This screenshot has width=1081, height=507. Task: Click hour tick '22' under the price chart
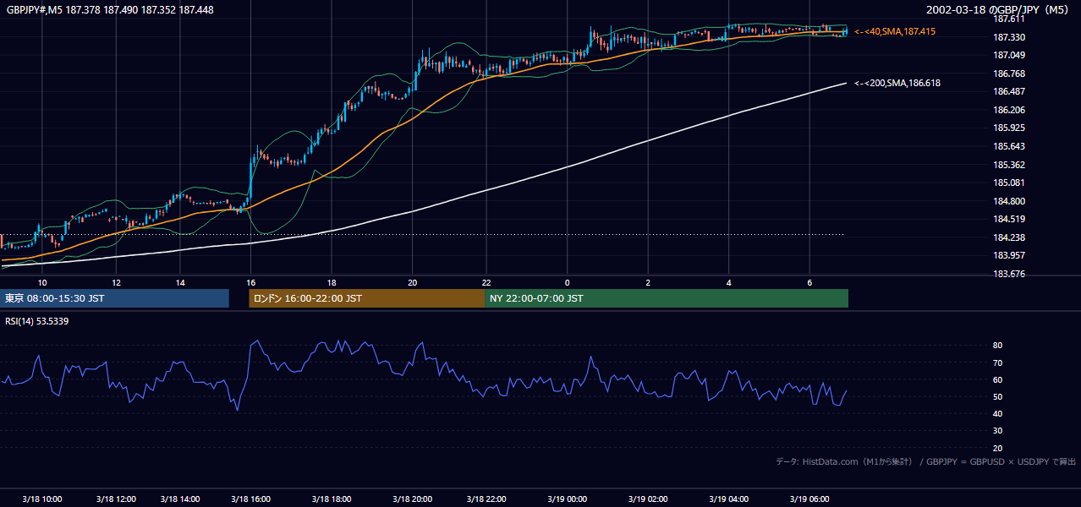[x=486, y=282]
